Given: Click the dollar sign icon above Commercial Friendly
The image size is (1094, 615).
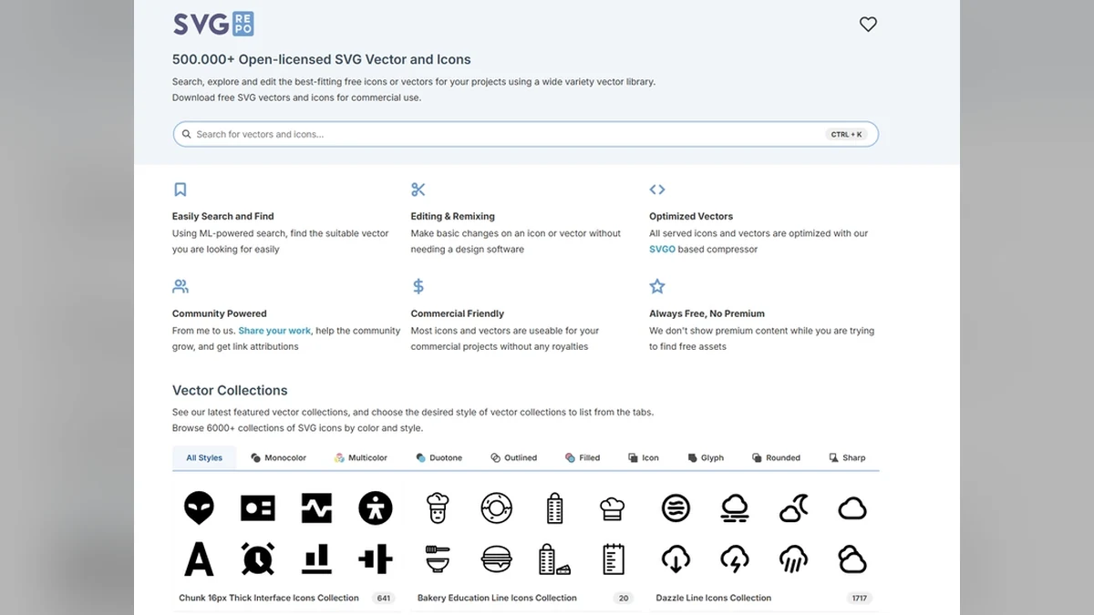Looking at the screenshot, I should (x=418, y=286).
